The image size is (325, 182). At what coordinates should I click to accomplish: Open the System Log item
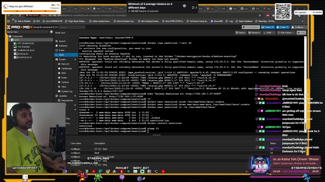tap(67, 91)
